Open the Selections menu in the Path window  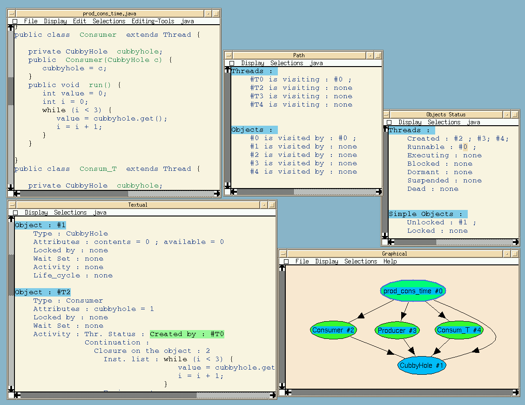(x=287, y=63)
